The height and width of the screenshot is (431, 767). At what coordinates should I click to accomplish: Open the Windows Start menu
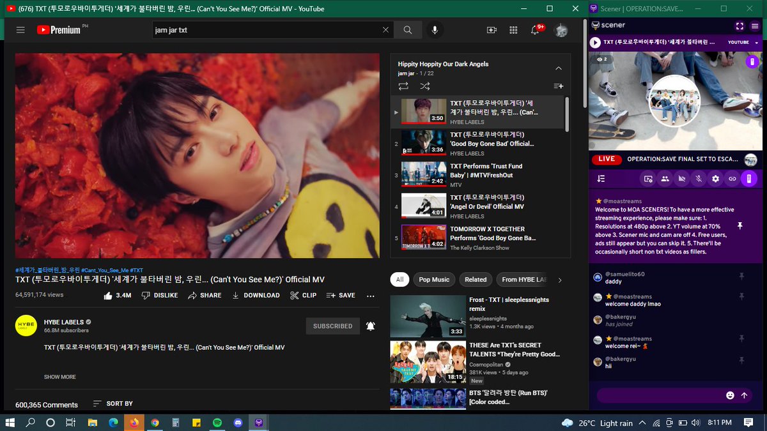(10, 422)
